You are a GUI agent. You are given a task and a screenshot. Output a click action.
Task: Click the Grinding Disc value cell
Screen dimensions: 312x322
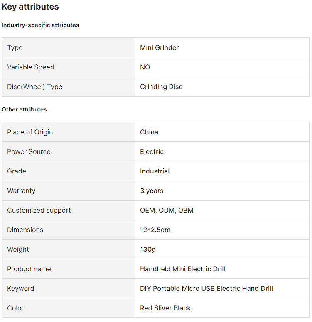pos(161,87)
